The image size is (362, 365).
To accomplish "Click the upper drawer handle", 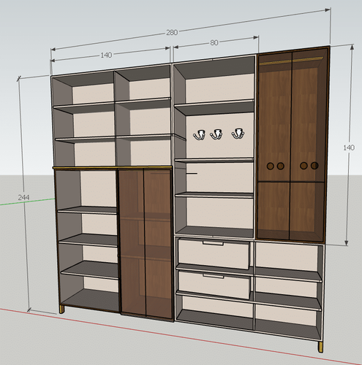I will pos(214,243).
